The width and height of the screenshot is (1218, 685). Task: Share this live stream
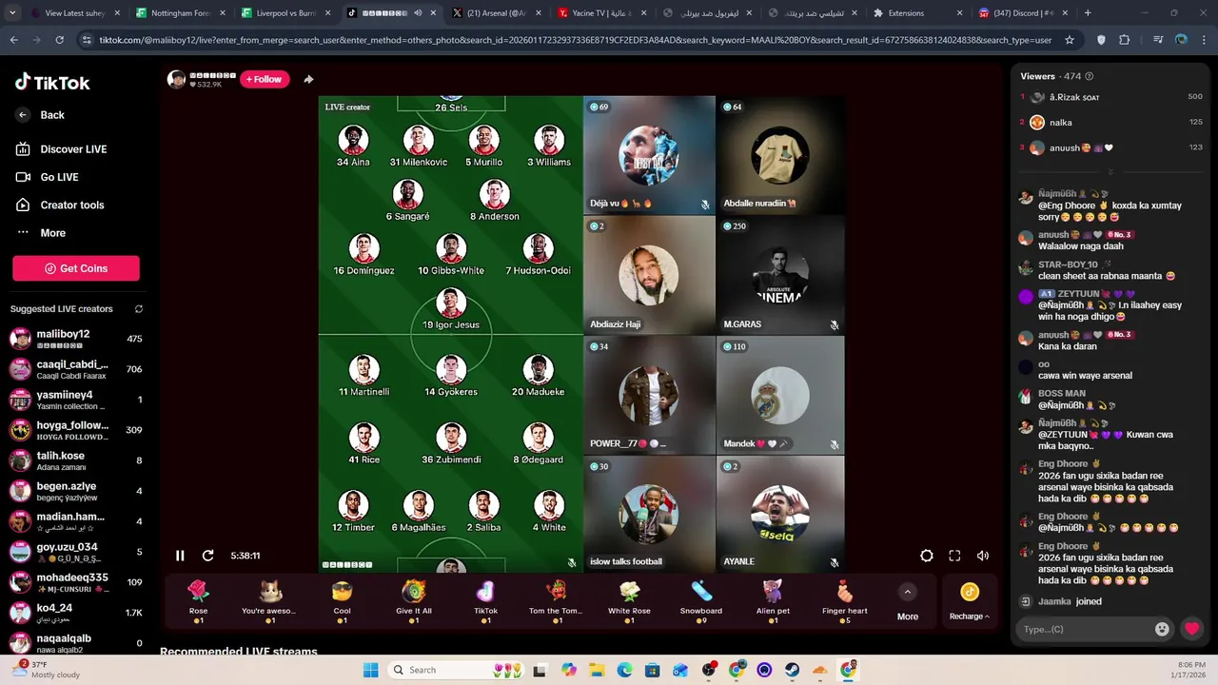[x=308, y=80]
